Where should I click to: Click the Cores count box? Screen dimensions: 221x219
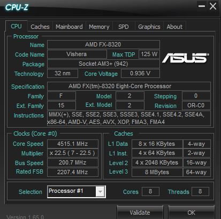coord(150,191)
